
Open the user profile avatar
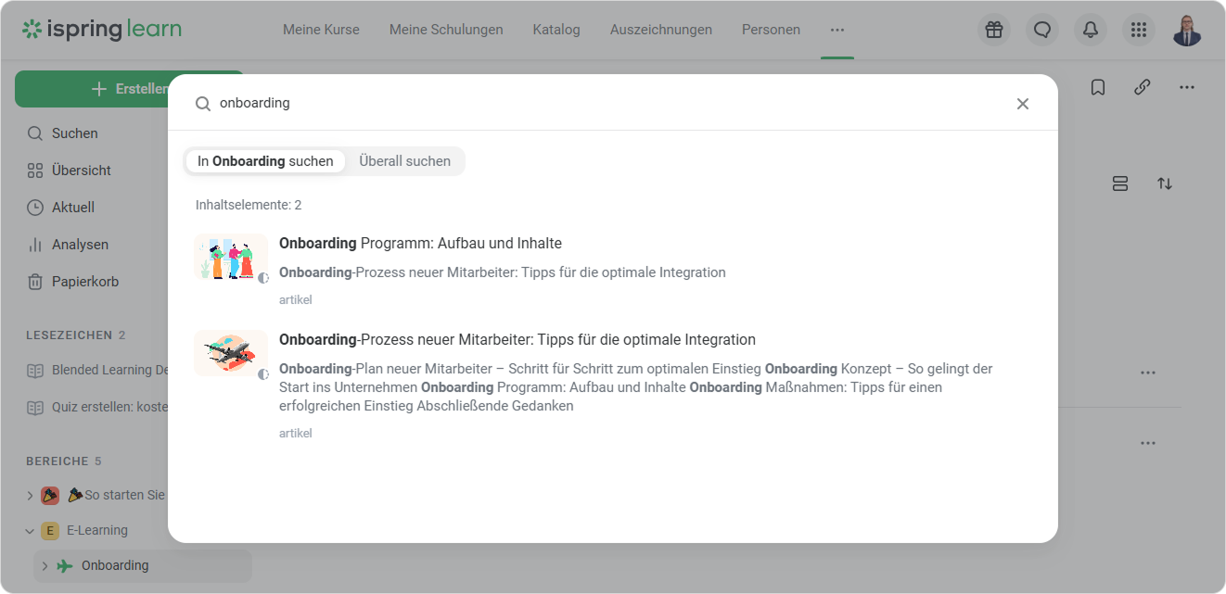click(x=1187, y=30)
